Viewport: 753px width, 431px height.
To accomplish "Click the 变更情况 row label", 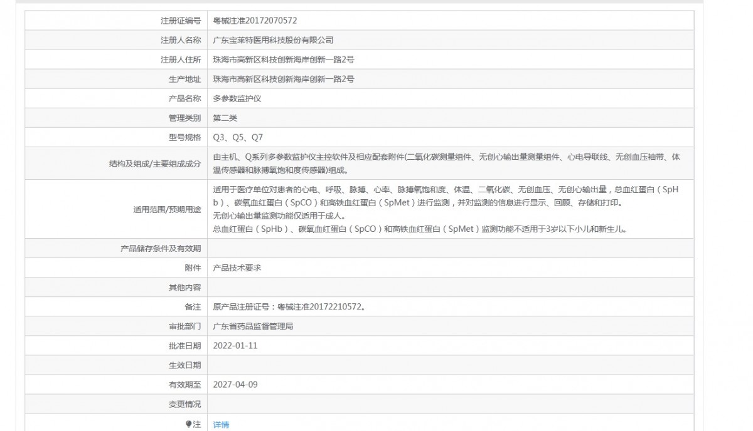I will [184, 403].
